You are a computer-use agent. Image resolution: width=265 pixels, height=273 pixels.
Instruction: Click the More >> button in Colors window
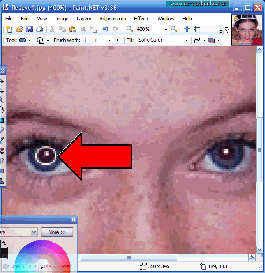coord(57,232)
